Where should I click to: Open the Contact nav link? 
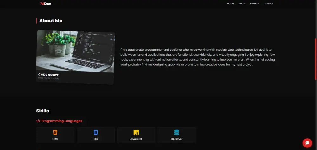pyautogui.click(x=268, y=3)
